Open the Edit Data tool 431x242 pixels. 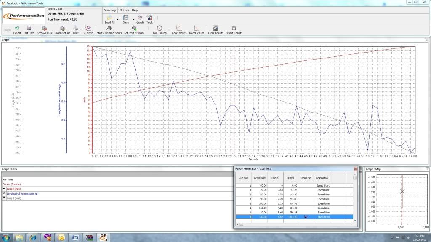pyautogui.click(x=29, y=28)
